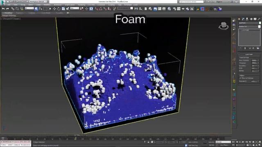This screenshot has height=147, width=262.
Task: Open the Rendering menu
Action: tap(81, 5)
